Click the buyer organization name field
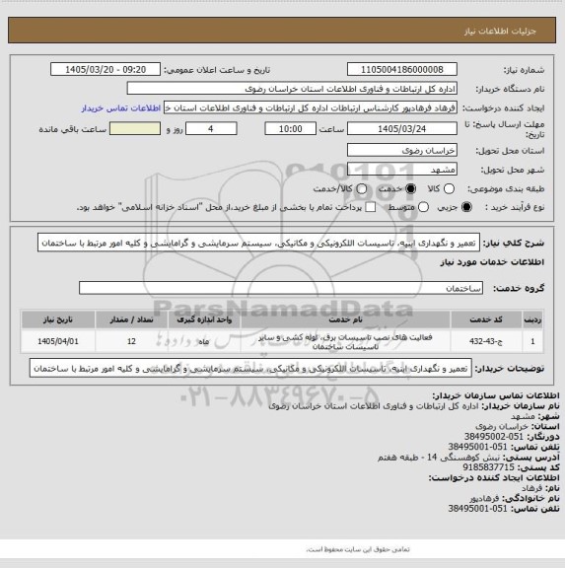 tap(292, 89)
